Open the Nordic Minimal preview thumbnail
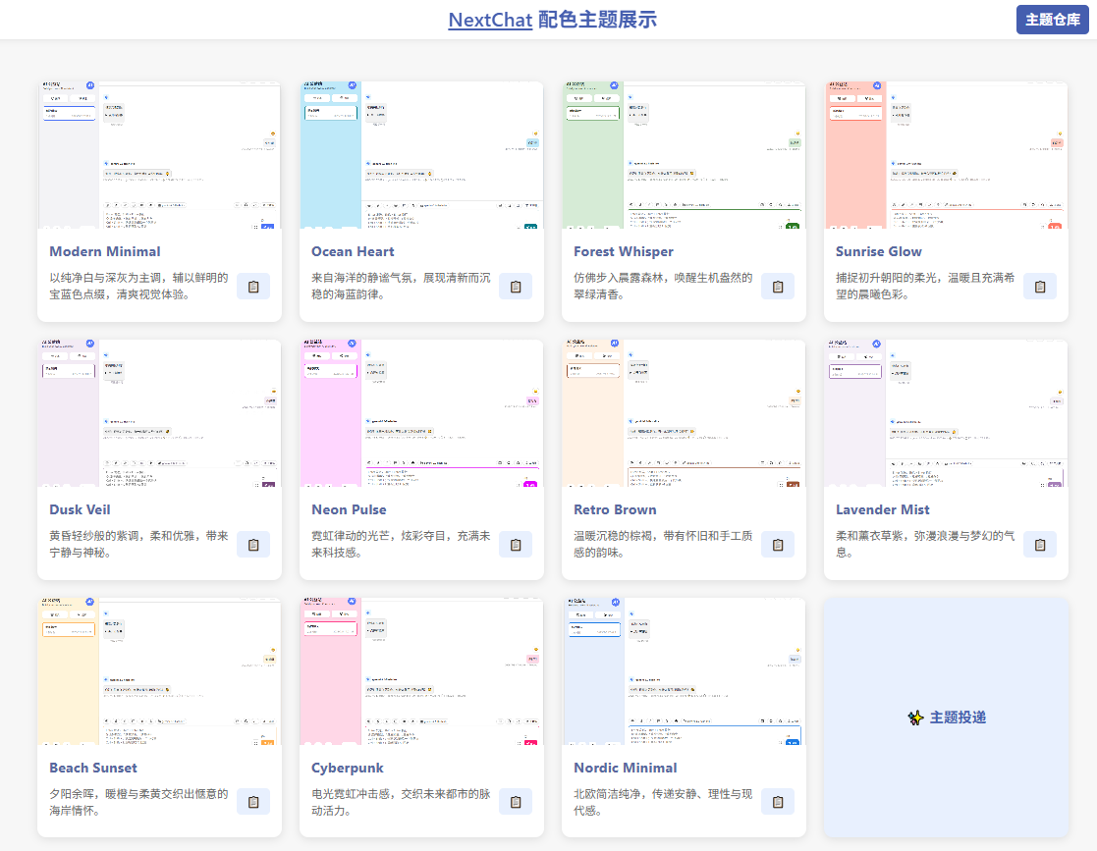Image resolution: width=1097 pixels, height=851 pixels. click(685, 671)
